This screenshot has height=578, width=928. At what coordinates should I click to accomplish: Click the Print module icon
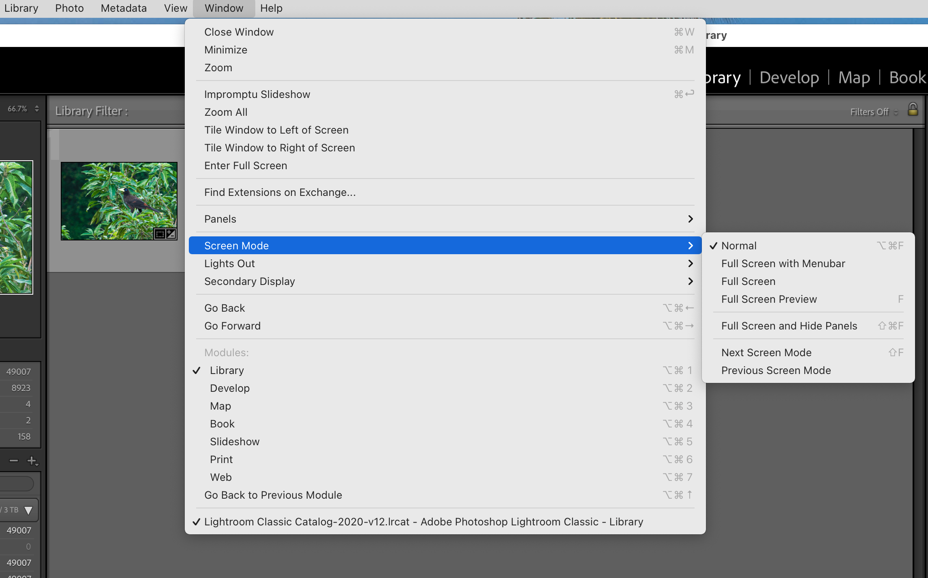point(222,459)
